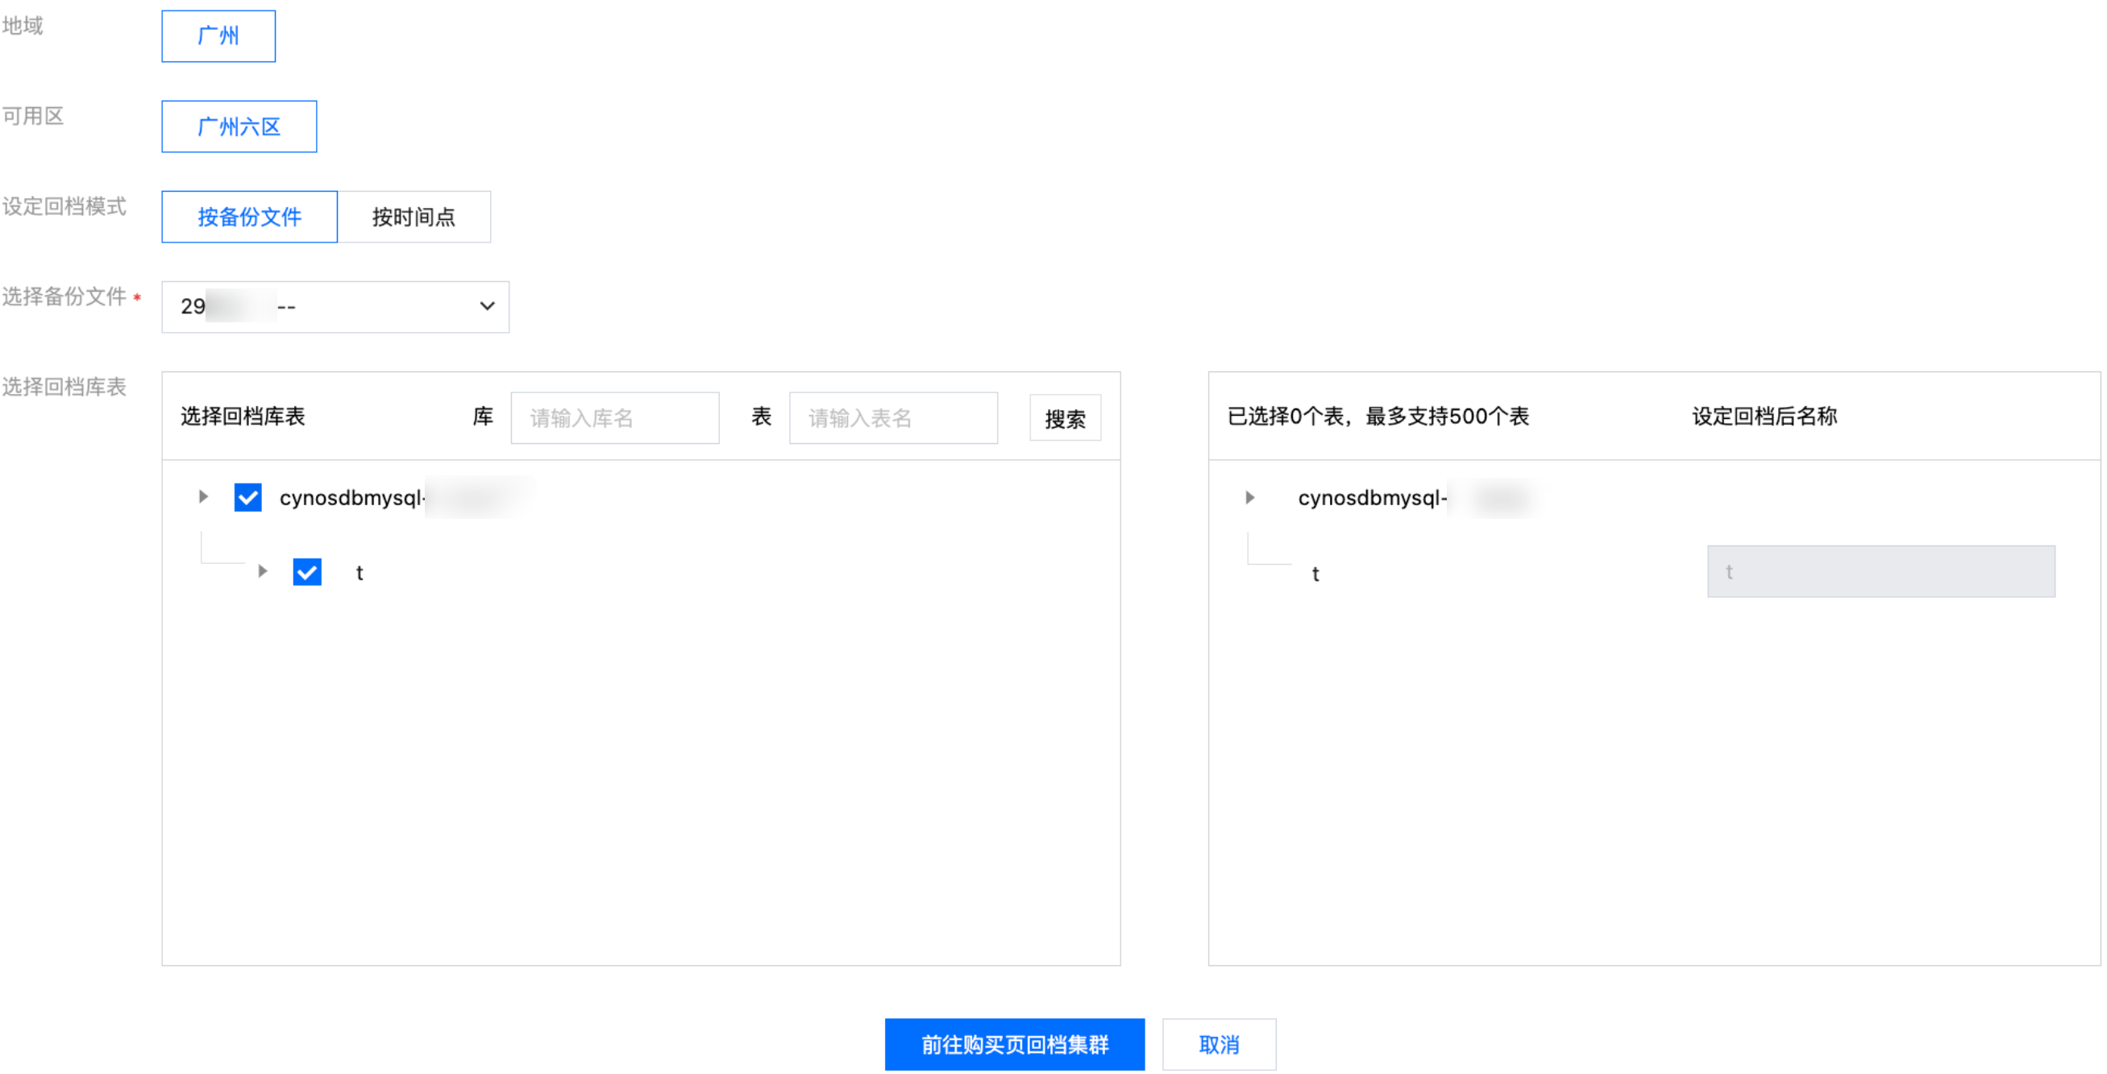The image size is (2107, 1074).
Task: Uncheck the t table checkbox
Action: coord(307,572)
